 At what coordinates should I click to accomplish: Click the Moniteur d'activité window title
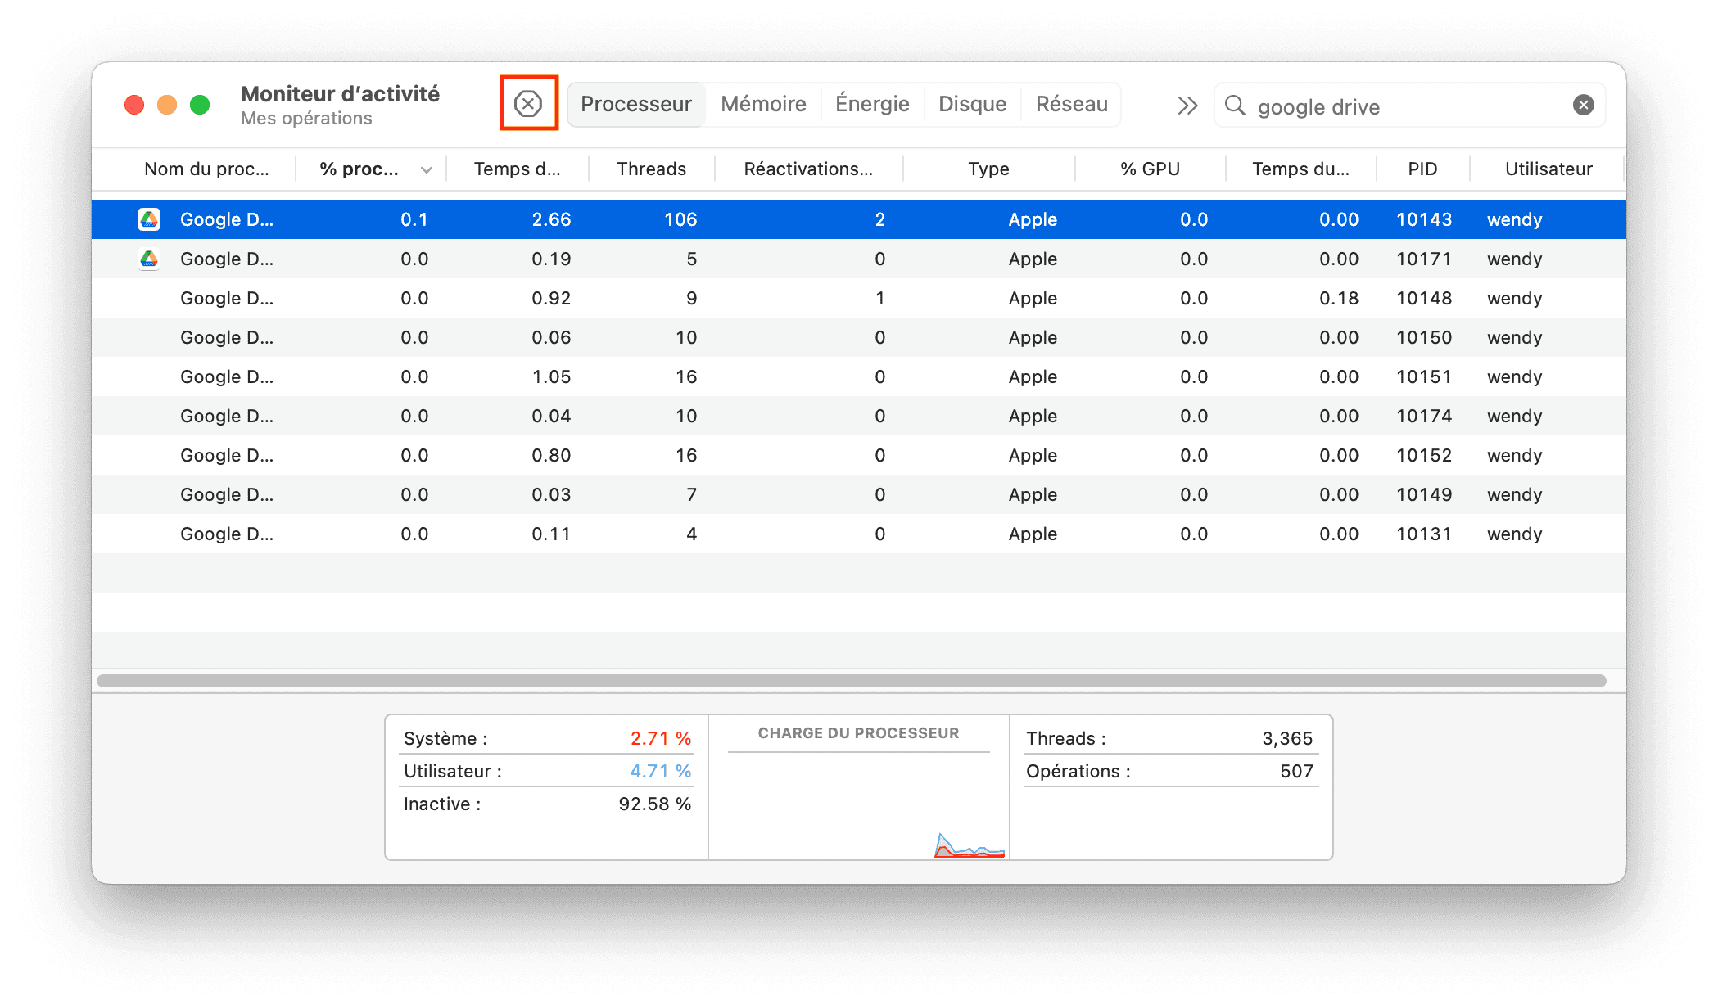[x=341, y=94]
